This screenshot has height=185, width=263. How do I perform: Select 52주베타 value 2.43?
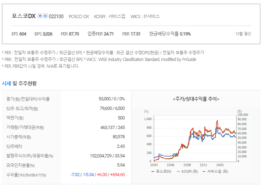[121, 146]
